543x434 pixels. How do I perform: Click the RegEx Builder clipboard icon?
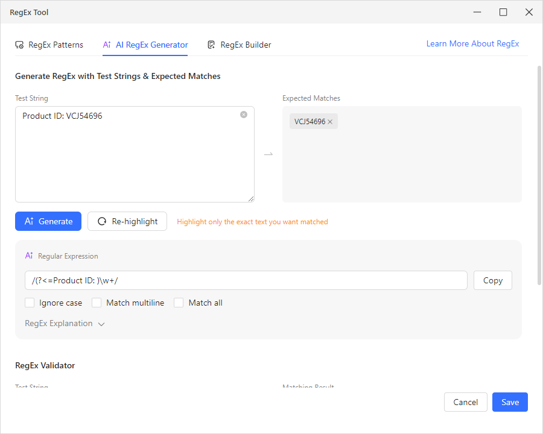pyautogui.click(x=211, y=44)
